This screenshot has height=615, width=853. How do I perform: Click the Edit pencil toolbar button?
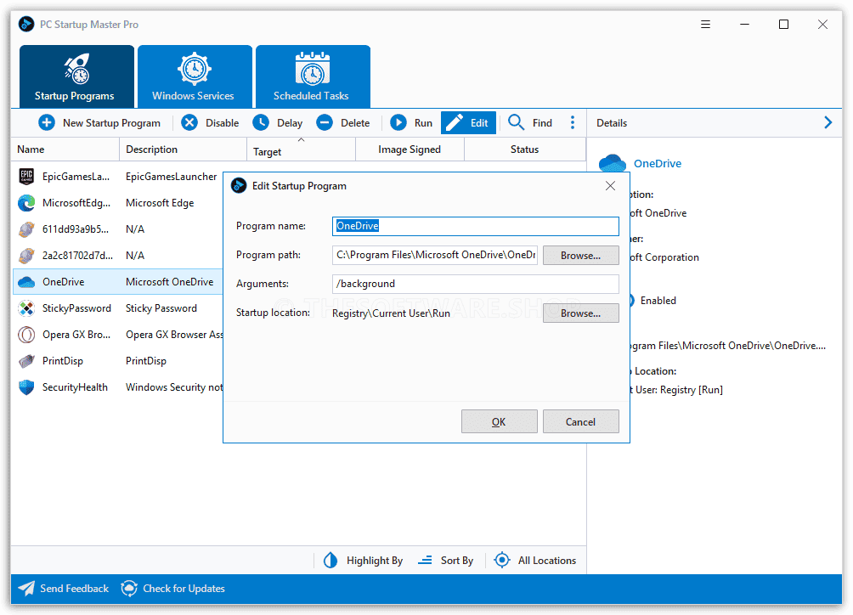tap(468, 123)
